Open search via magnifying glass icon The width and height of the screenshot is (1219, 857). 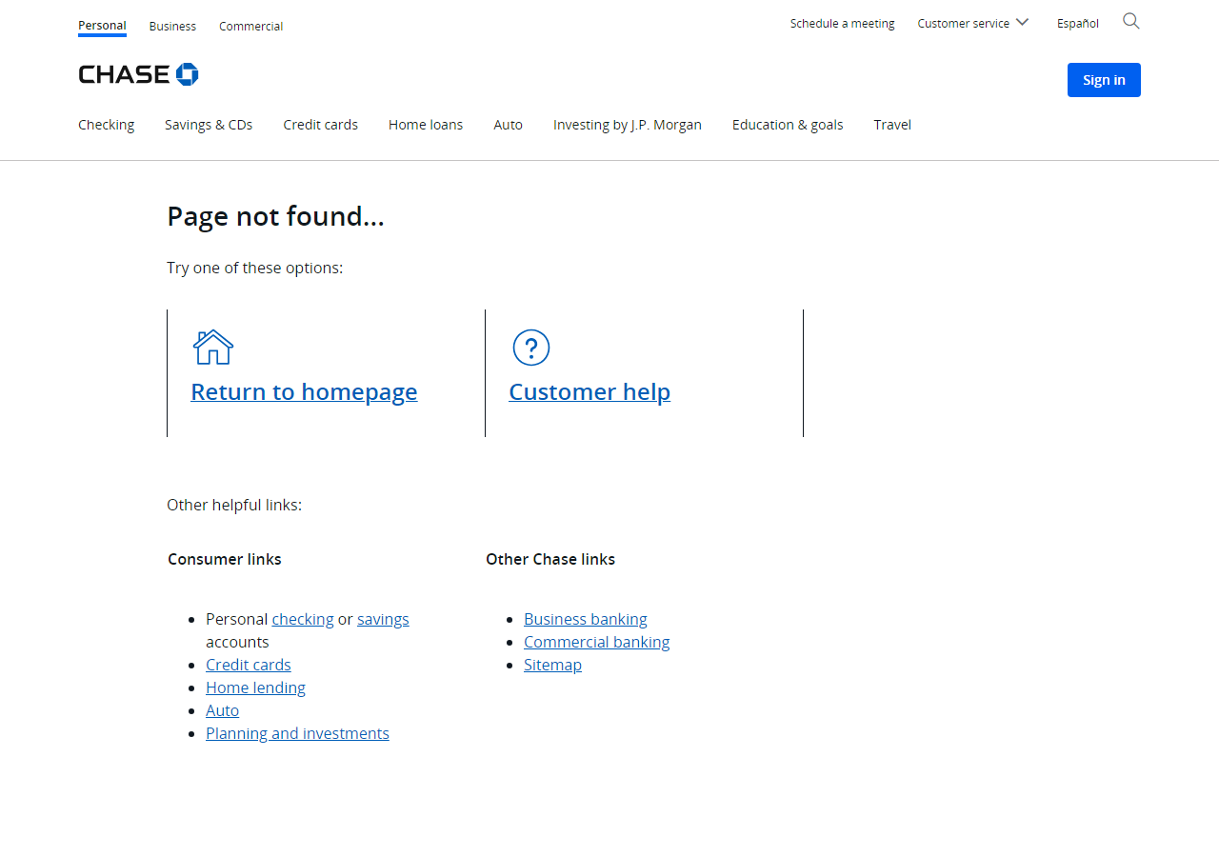coord(1131,21)
